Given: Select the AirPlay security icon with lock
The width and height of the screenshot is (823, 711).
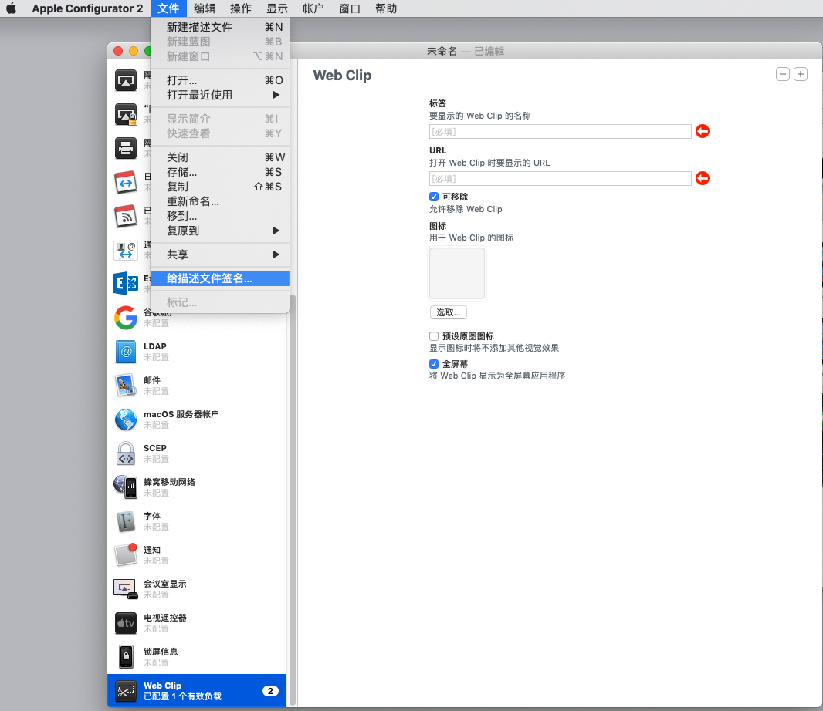Looking at the screenshot, I should pos(126,114).
